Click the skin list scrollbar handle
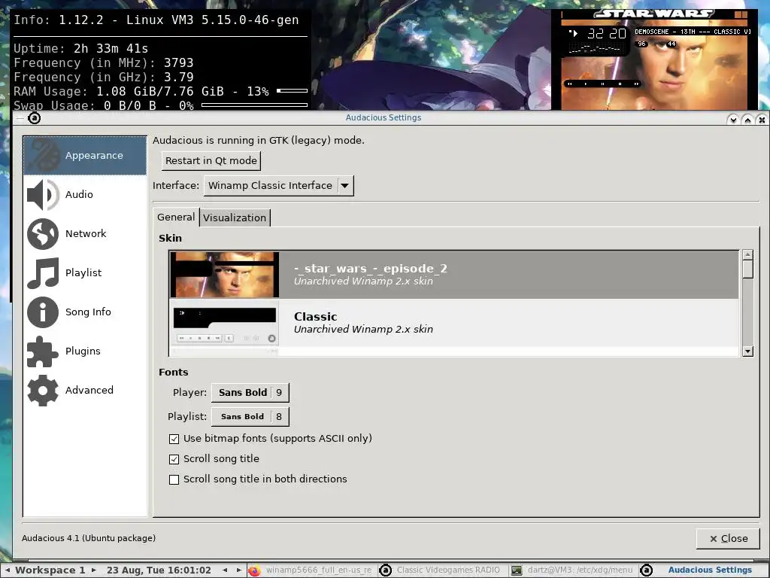 click(x=748, y=269)
